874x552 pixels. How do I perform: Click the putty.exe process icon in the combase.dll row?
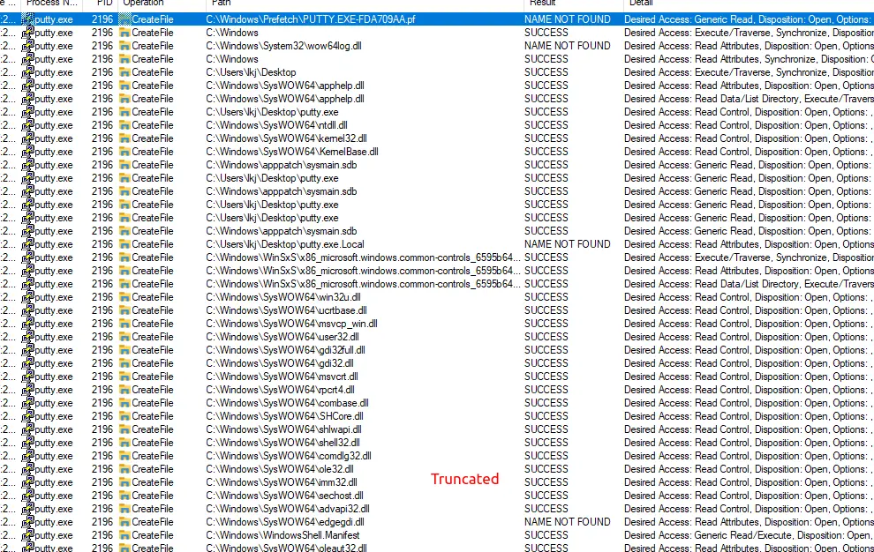coord(27,403)
